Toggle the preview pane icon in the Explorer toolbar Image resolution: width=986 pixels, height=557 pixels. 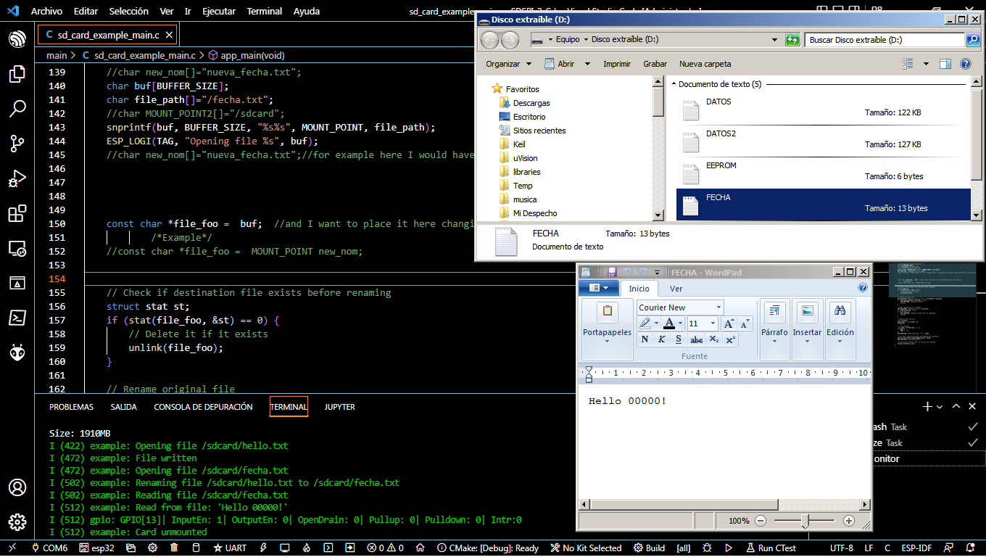(x=945, y=64)
